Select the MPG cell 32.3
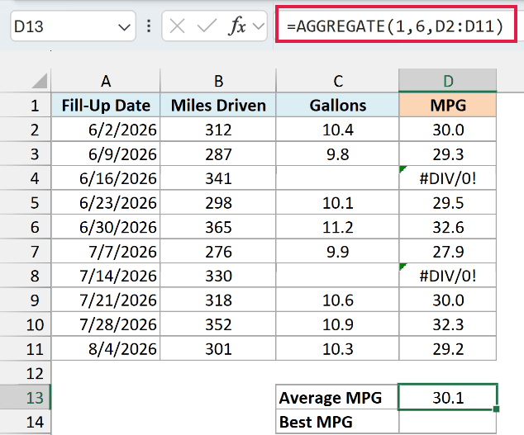 click(x=448, y=324)
